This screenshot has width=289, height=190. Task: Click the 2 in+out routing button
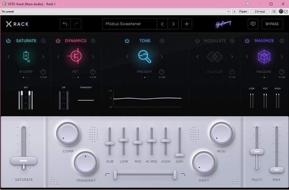(260, 11)
